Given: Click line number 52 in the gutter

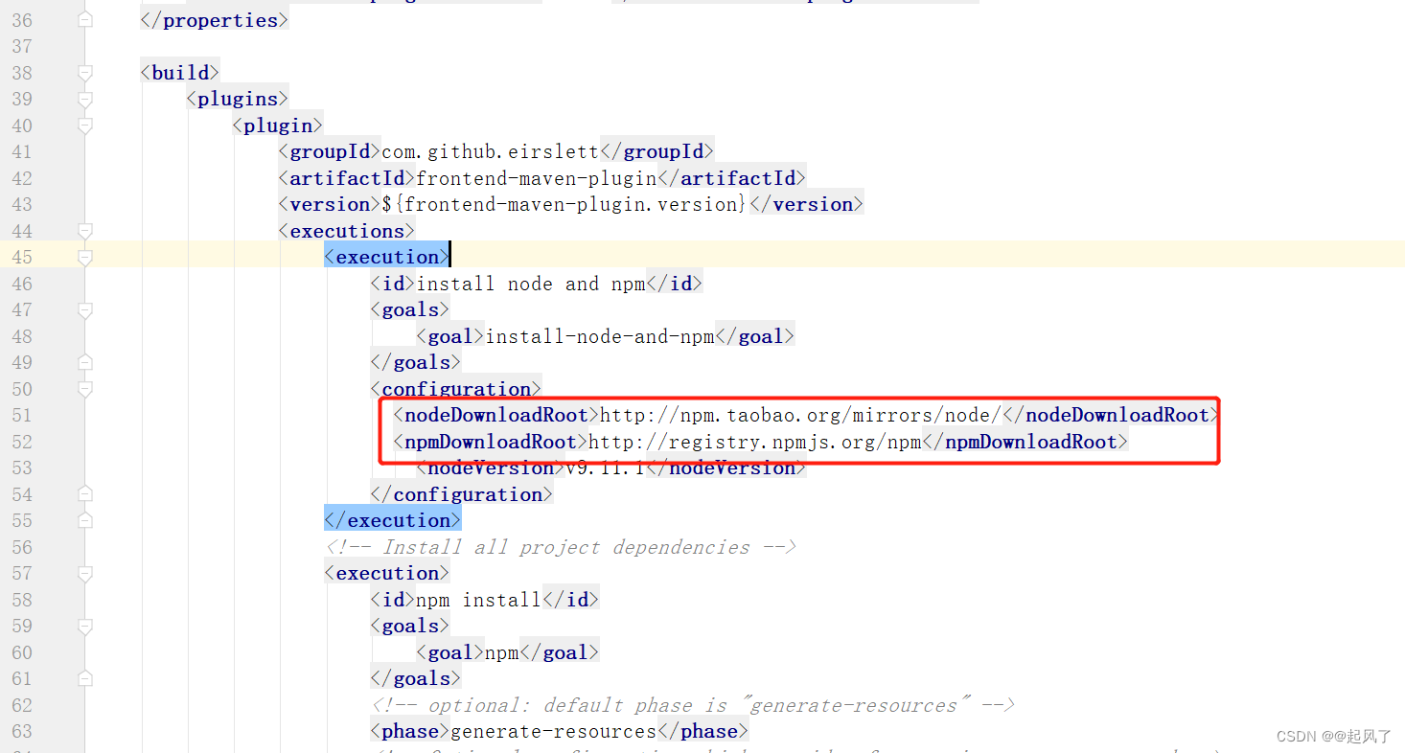Looking at the screenshot, I should pyautogui.click(x=21, y=442).
